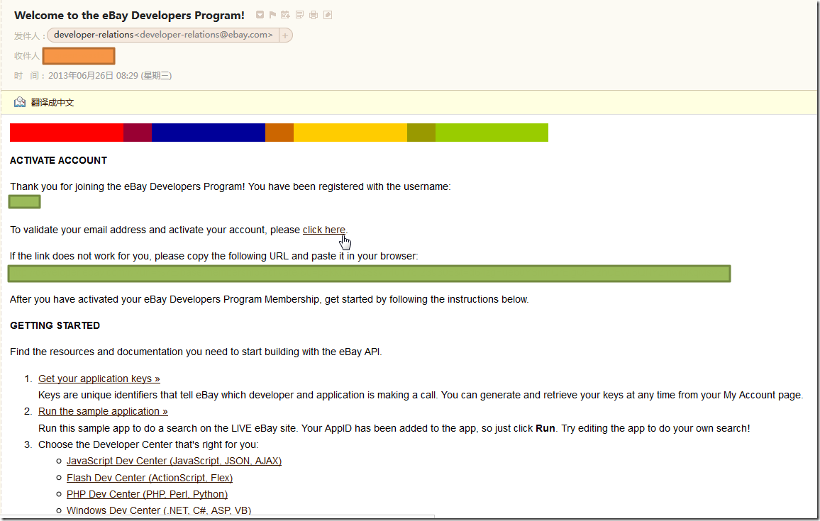The height and width of the screenshot is (521, 820).
Task: Print this email using the printer icon
Action: pyautogui.click(x=314, y=15)
